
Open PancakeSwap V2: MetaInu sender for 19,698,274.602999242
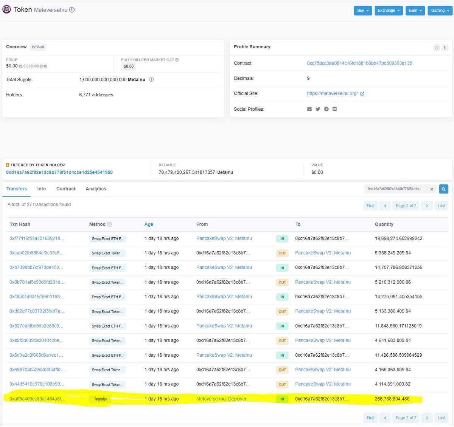[x=224, y=238]
